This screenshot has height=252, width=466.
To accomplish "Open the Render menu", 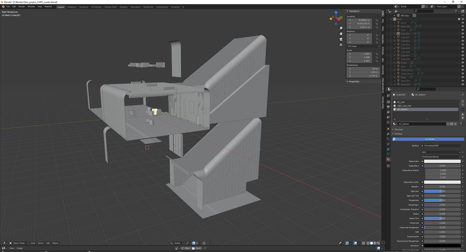I will (22, 6).
